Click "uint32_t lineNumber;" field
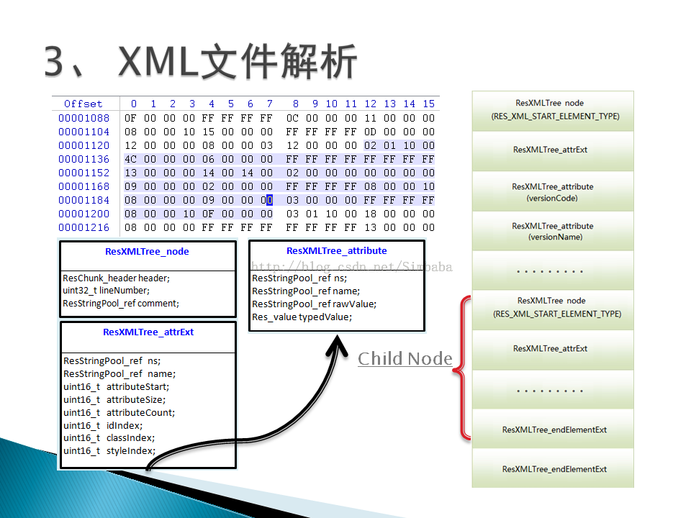This screenshot has height=518, width=691. (107, 290)
